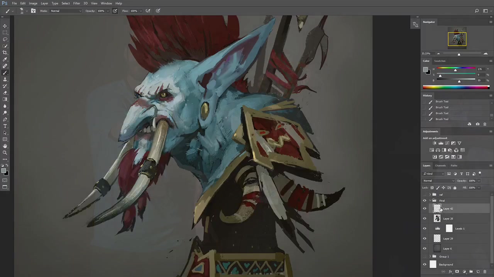Open the Image menu
494x277 pixels.
pyautogui.click(x=33, y=3)
